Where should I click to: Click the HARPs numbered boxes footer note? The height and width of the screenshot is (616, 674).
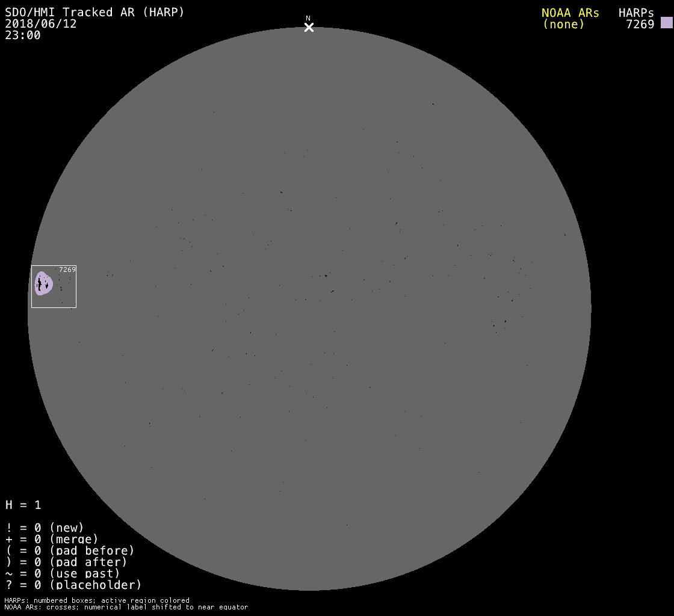[x=97, y=600]
